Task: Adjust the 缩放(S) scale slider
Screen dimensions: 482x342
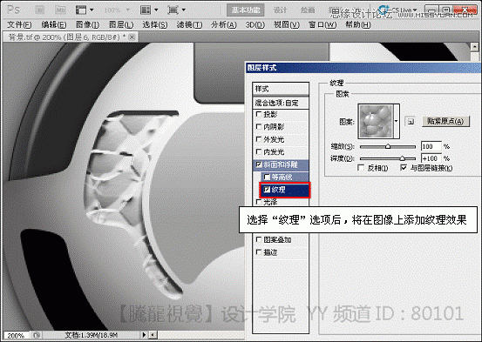Action: [388, 147]
